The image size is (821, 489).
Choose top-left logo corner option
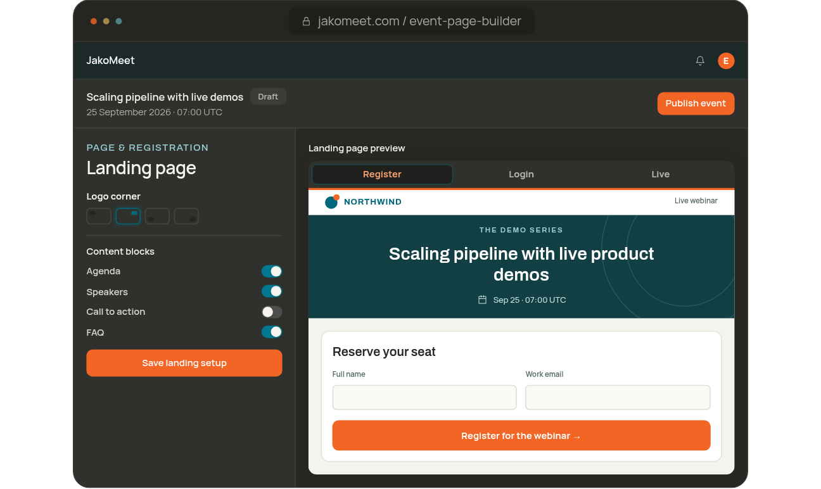pos(99,216)
